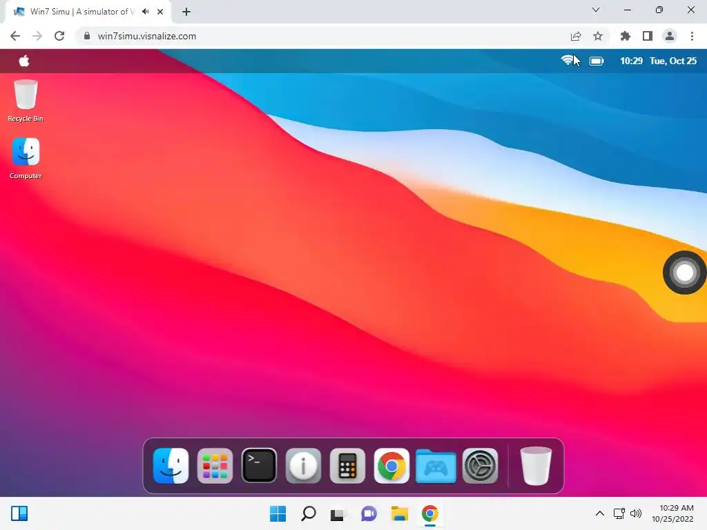Open Calculator from the dock
Screen dimensions: 707x530
point(348,466)
